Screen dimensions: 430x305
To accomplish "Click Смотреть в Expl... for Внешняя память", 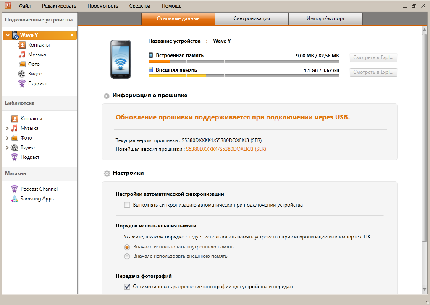I will coord(373,72).
